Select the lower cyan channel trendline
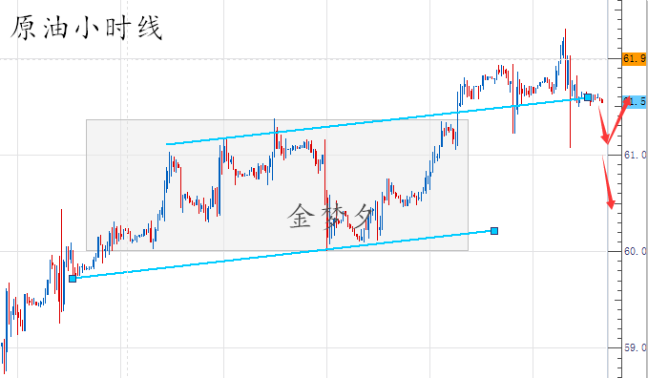The image size is (648, 378). point(283,255)
